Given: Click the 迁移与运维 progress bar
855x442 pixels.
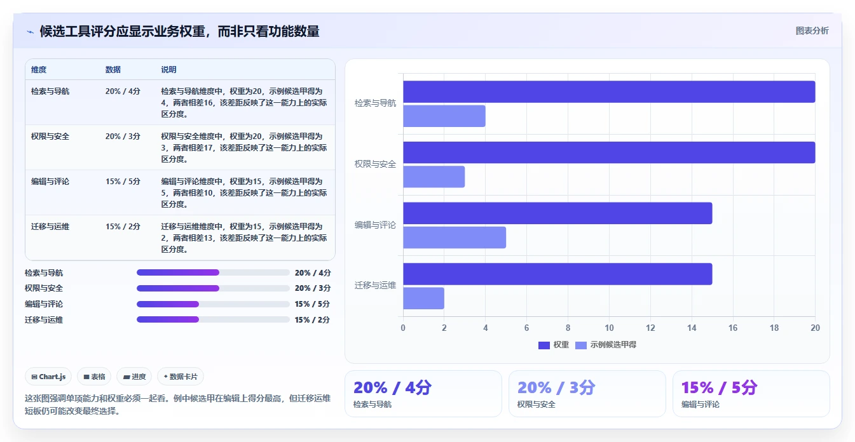Looking at the screenshot, I should (x=213, y=319).
